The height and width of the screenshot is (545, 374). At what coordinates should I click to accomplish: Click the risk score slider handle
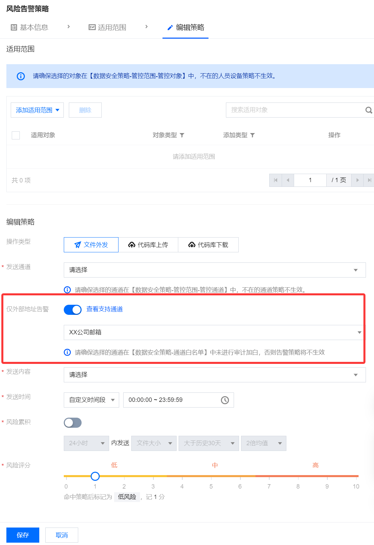(x=95, y=476)
